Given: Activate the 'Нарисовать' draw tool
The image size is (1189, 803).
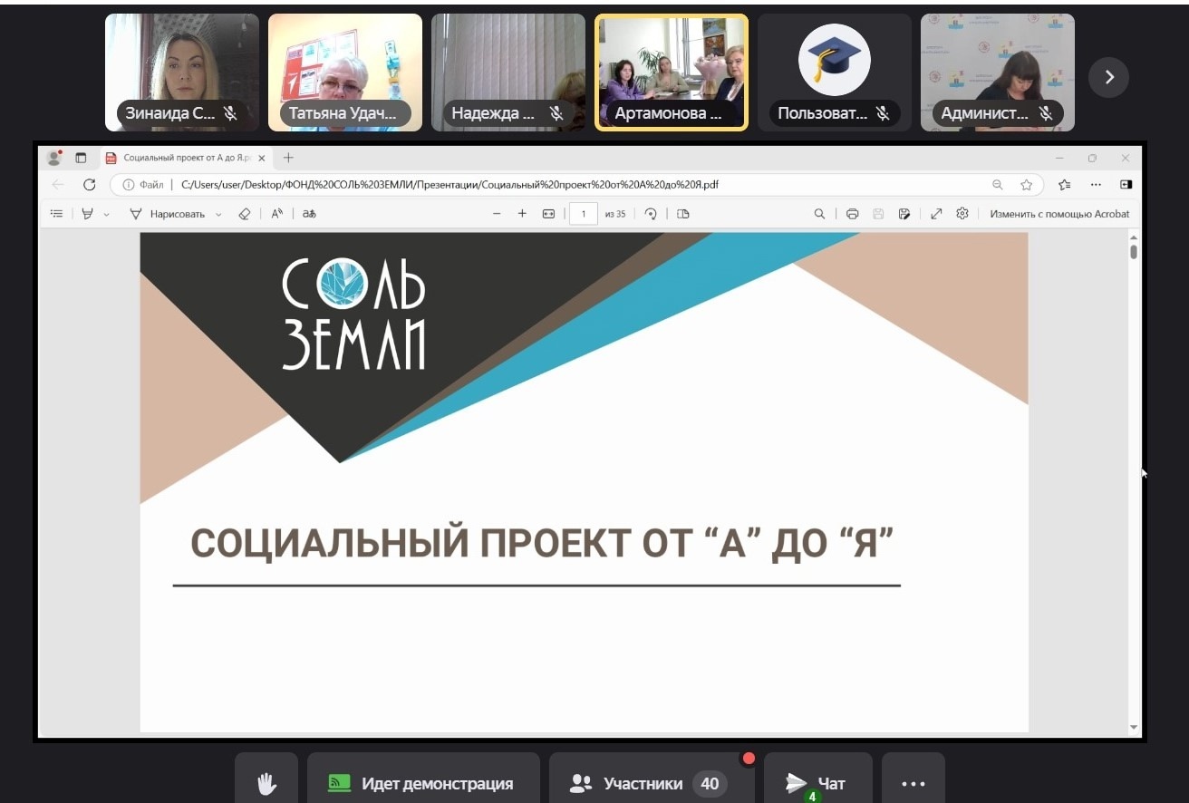Looking at the screenshot, I should (168, 214).
